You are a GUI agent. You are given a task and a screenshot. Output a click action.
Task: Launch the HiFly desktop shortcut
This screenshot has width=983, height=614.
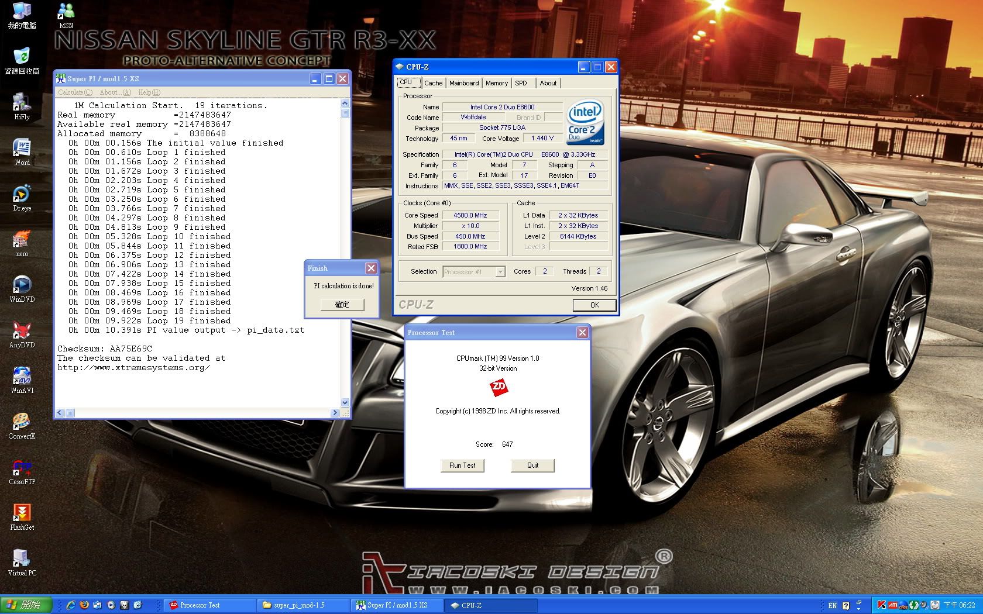point(22,106)
